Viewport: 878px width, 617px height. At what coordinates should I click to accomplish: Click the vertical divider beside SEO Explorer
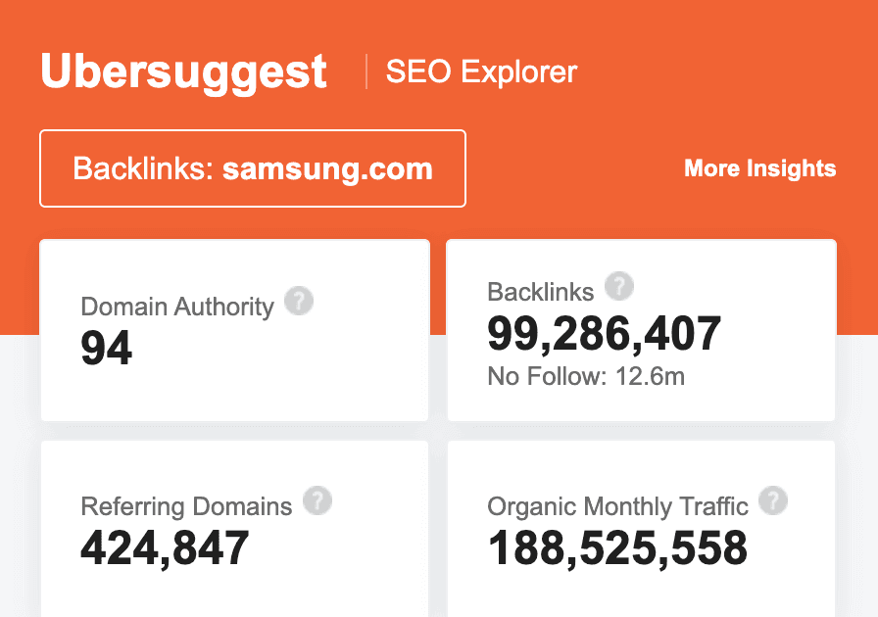(x=366, y=71)
